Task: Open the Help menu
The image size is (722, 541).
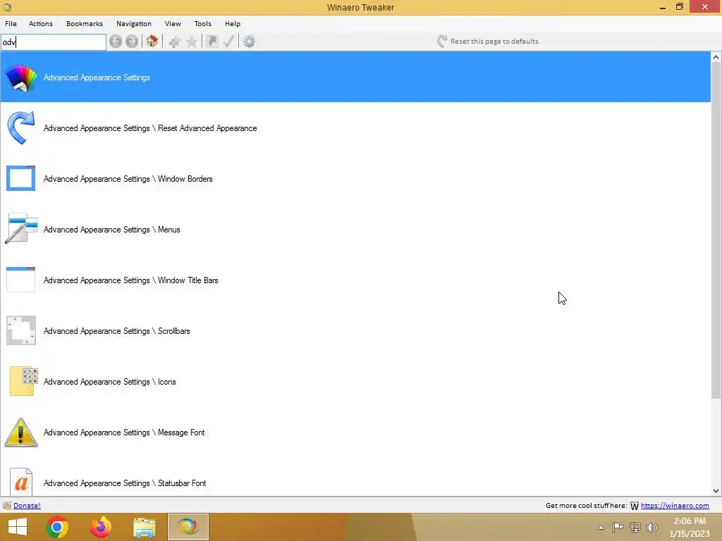Action: click(x=233, y=23)
